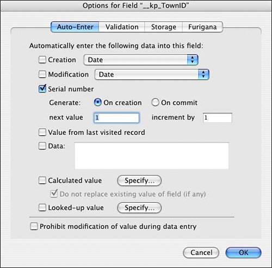Enable the Creation checkbox
Screen dimensions: 272x268
[x=42, y=60]
